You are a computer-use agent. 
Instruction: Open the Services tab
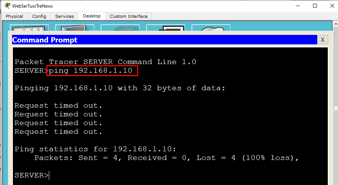click(64, 16)
